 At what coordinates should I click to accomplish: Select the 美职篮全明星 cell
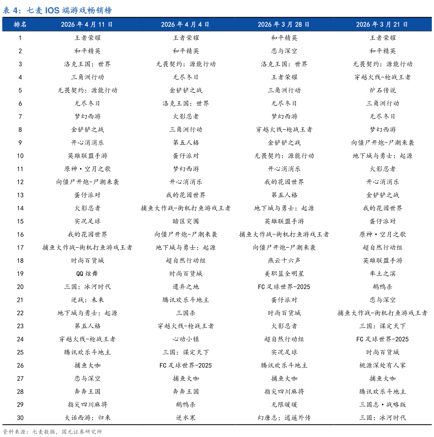pos(284,274)
